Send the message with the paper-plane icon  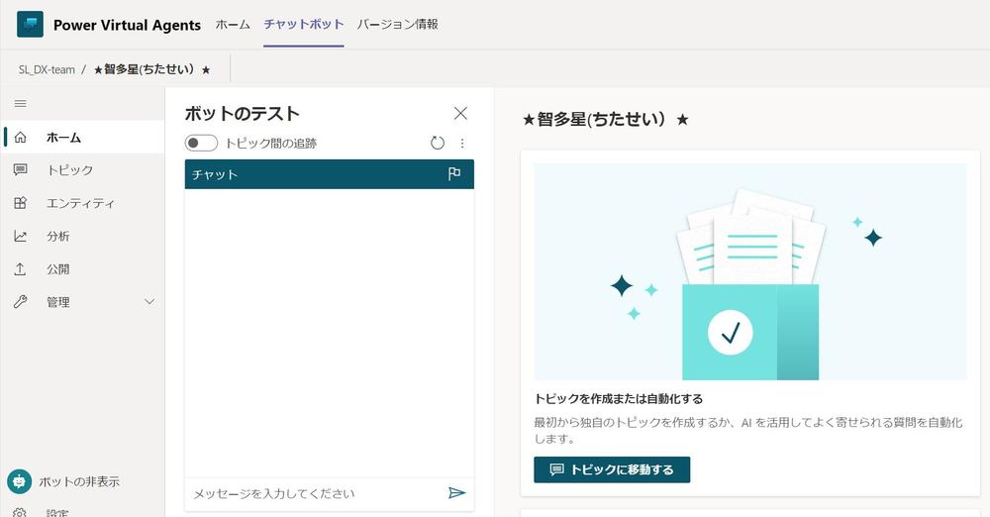(457, 493)
